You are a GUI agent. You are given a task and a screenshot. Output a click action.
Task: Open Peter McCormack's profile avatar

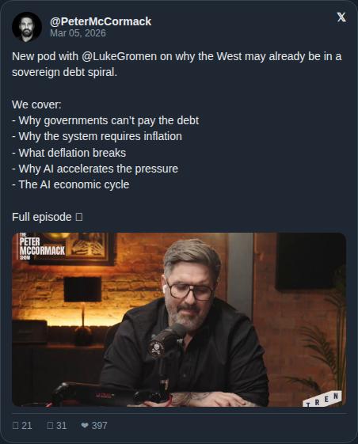(27, 27)
